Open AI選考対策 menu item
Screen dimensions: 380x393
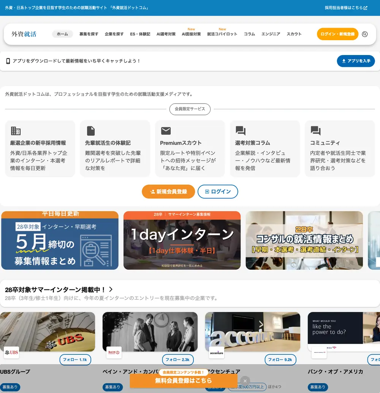pyautogui.click(x=166, y=34)
